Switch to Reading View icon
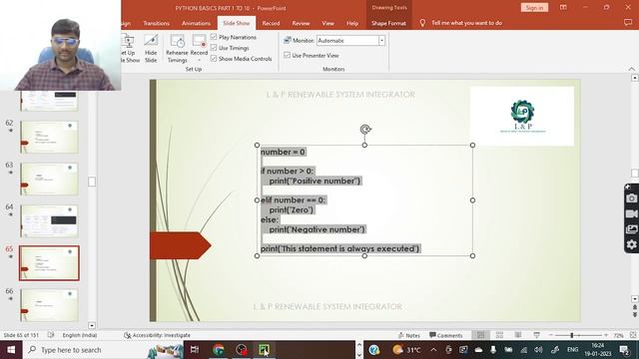This screenshot has width=639, height=359. pyautogui.click(x=518, y=335)
